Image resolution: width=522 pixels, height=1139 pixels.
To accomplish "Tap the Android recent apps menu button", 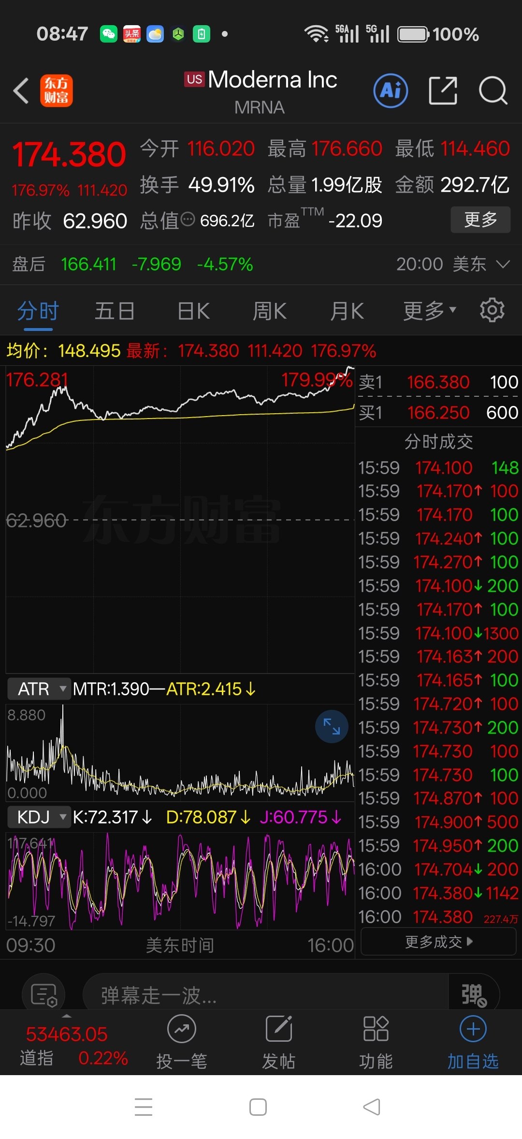I will (144, 1107).
